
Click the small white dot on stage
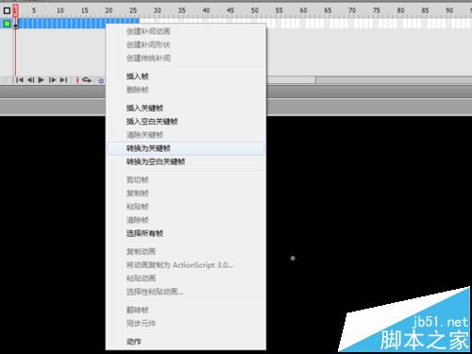click(x=293, y=259)
